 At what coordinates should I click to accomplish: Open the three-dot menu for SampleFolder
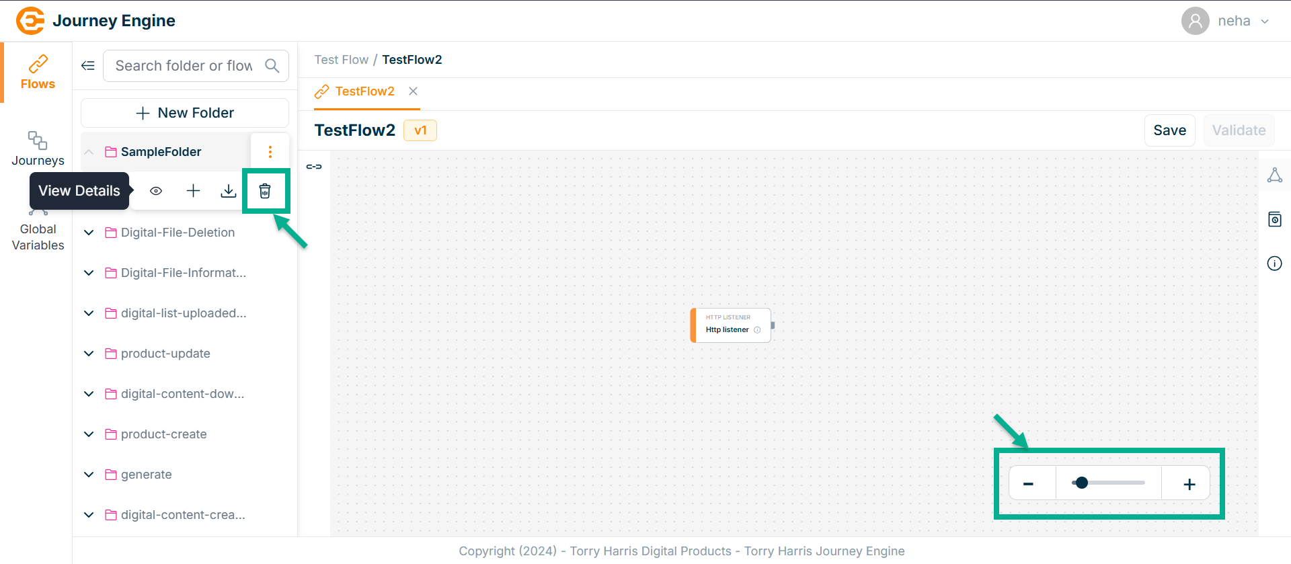pyautogui.click(x=270, y=152)
